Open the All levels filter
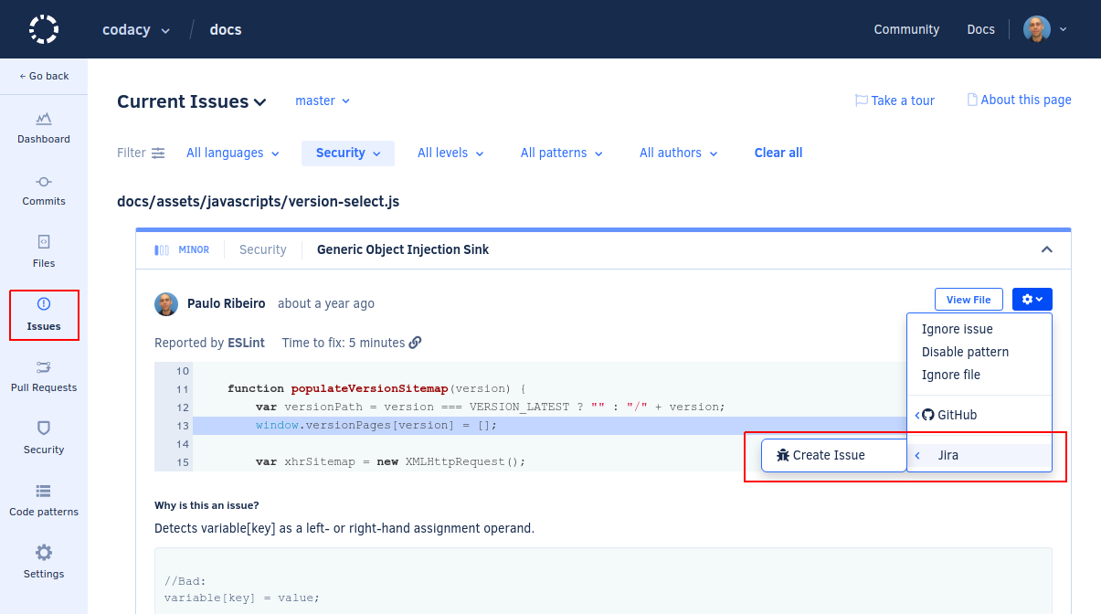 coord(450,153)
